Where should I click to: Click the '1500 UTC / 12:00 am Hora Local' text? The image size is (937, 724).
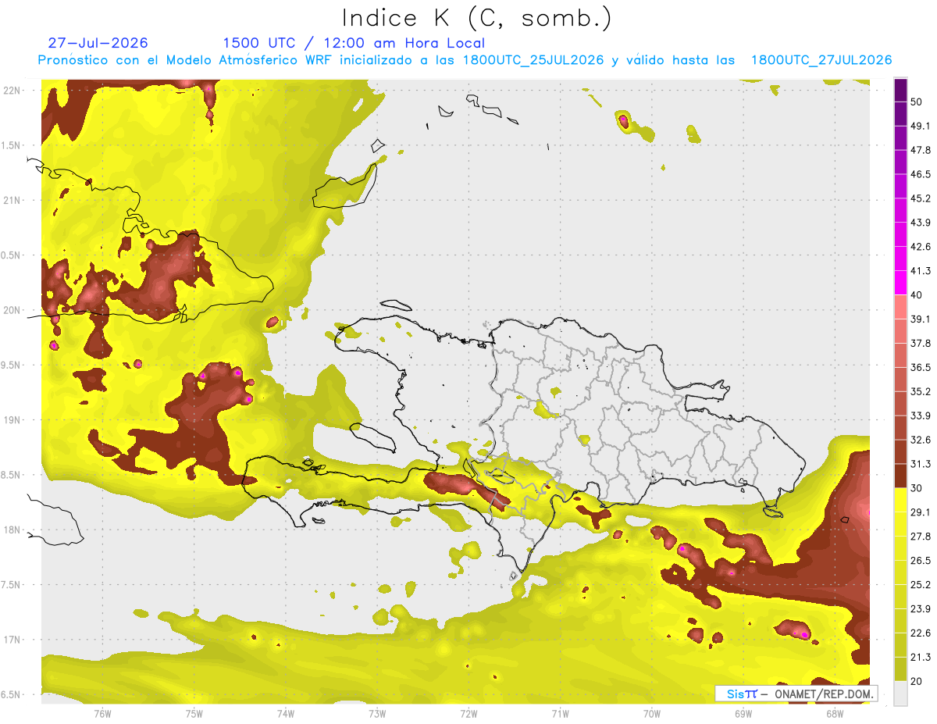(354, 43)
